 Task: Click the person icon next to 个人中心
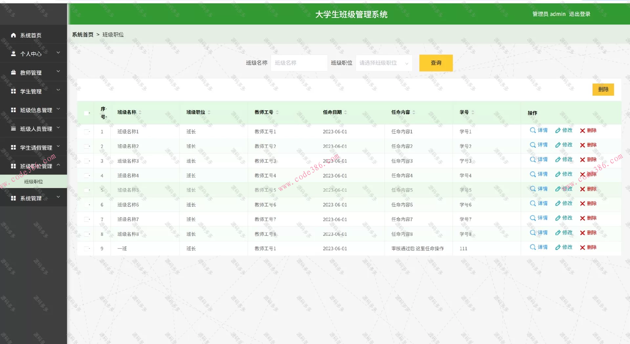click(13, 53)
